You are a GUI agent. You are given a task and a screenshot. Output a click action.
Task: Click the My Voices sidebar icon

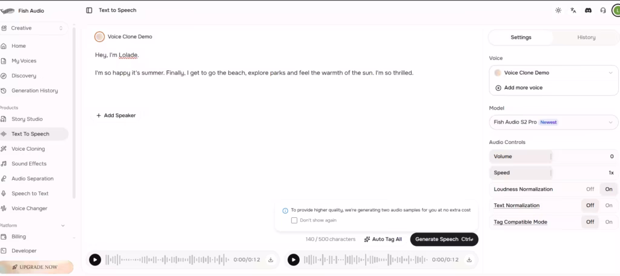pos(4,61)
